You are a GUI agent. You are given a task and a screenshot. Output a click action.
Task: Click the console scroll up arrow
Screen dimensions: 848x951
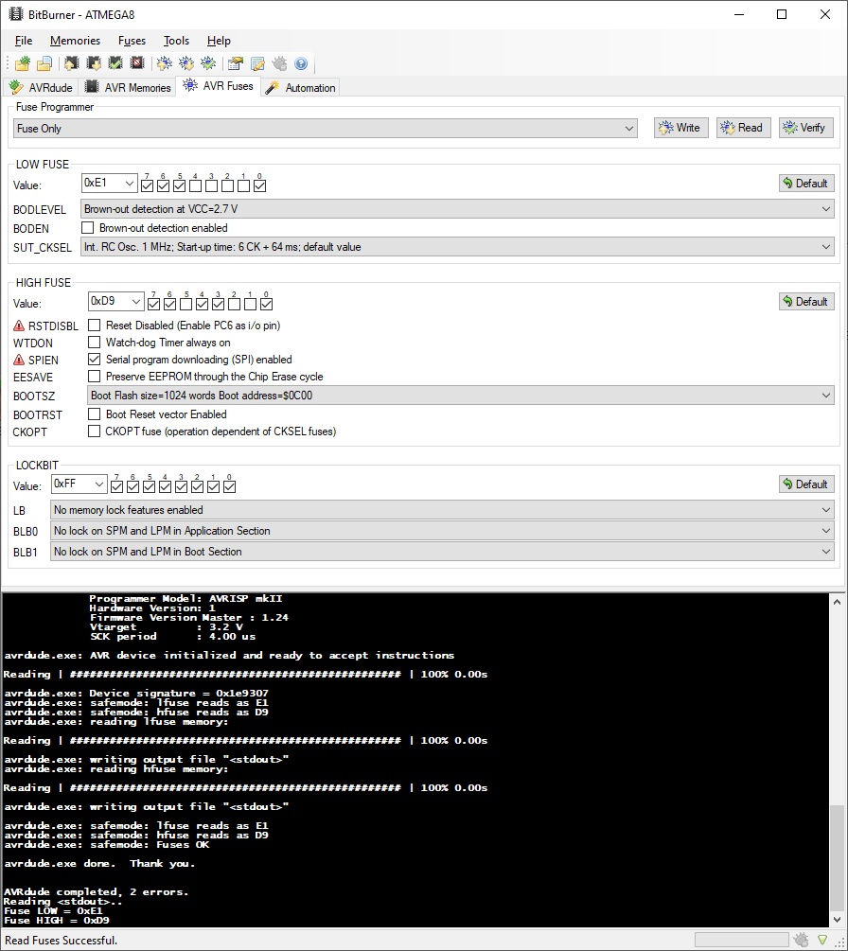coord(837,602)
